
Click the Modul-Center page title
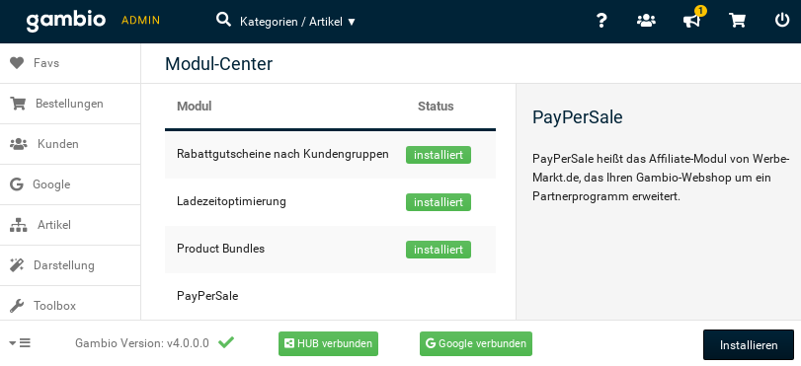point(218,64)
